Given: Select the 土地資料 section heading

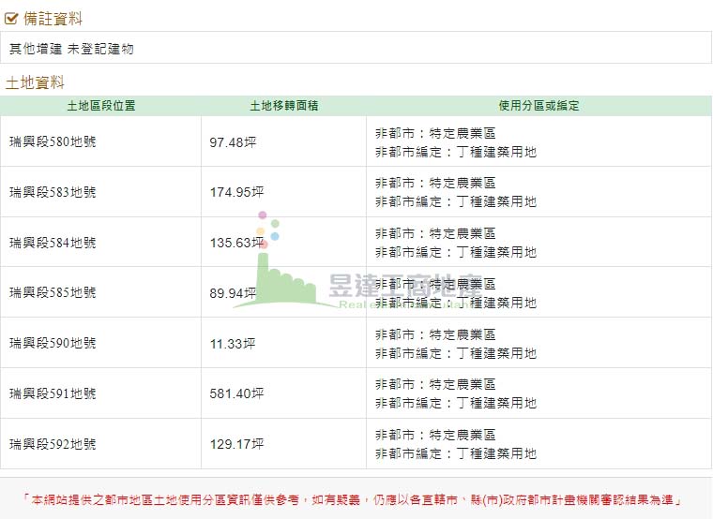Looking at the screenshot, I should coord(35,82).
